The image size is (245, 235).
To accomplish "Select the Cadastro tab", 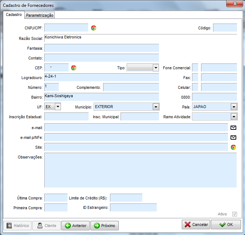I will click(14, 15).
